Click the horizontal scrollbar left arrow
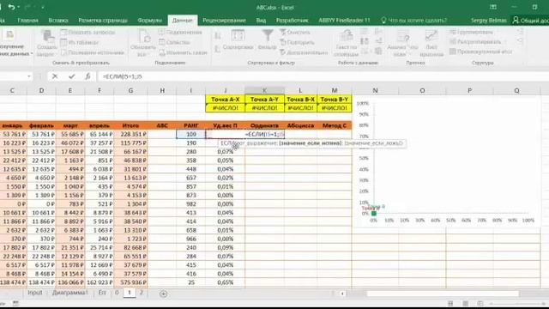The image size is (549, 309). coord(342,294)
